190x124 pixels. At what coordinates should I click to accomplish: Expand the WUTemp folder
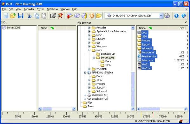[89, 69]
